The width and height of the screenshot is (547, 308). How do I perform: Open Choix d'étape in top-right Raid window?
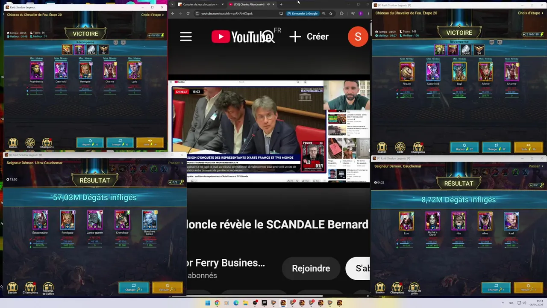click(x=529, y=13)
